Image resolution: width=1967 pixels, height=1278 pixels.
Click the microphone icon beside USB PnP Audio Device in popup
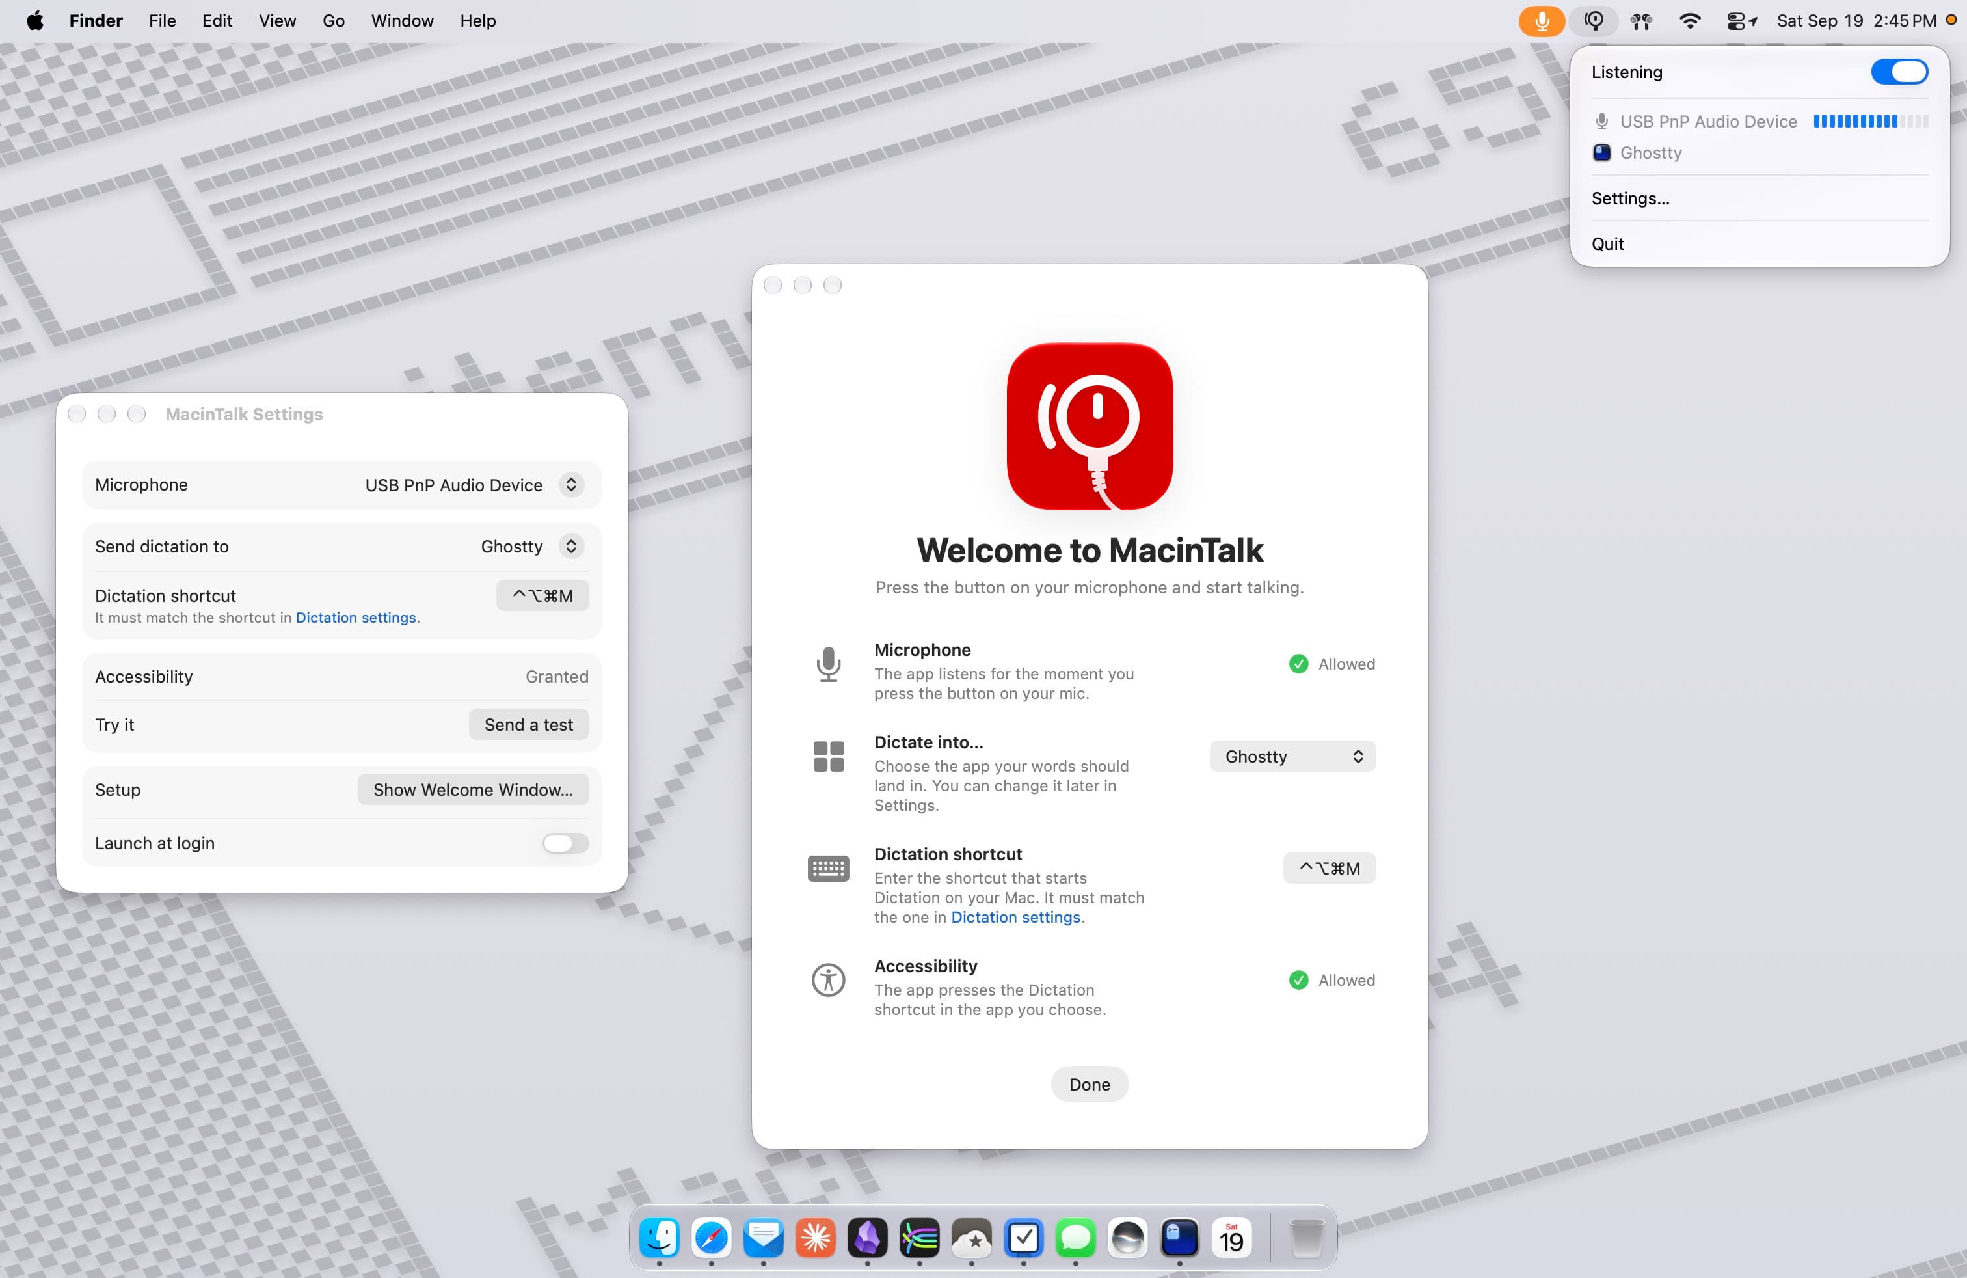[x=1601, y=122]
